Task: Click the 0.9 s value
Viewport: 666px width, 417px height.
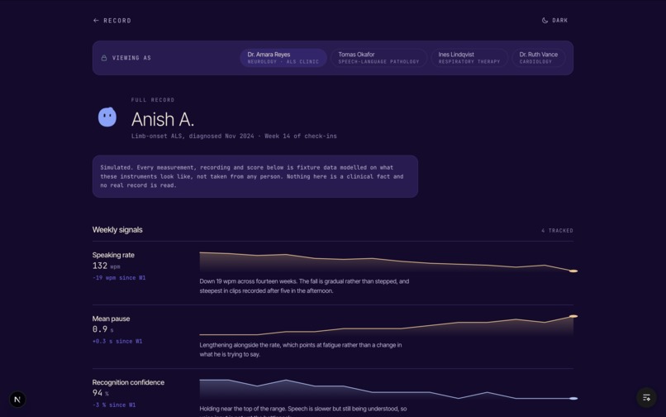Action: 102,329
